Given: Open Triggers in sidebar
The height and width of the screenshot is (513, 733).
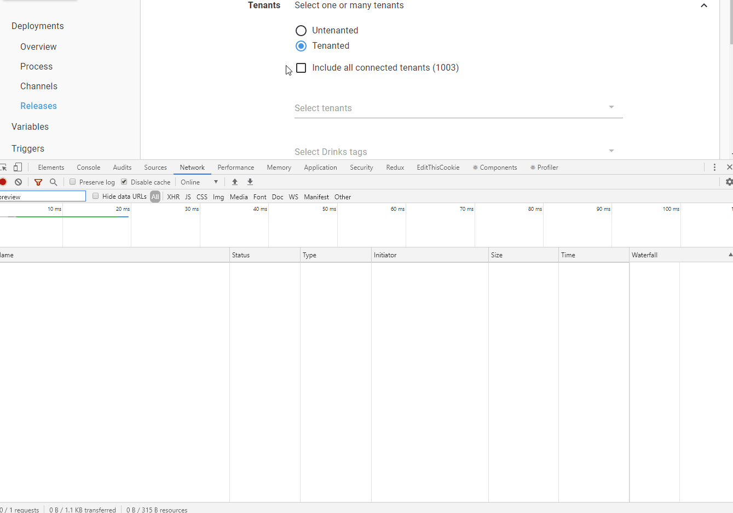Looking at the screenshot, I should [x=28, y=149].
